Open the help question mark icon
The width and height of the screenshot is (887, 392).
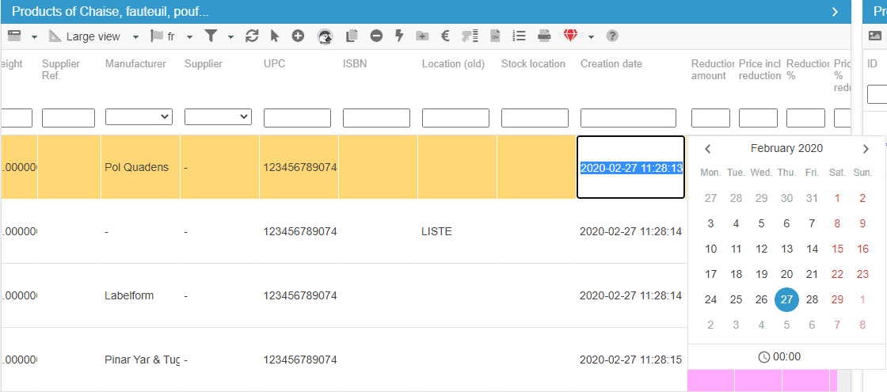[x=612, y=36]
